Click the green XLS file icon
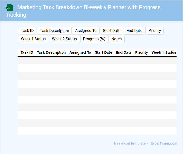The width and height of the screenshot is (183, 154). click(9, 8)
